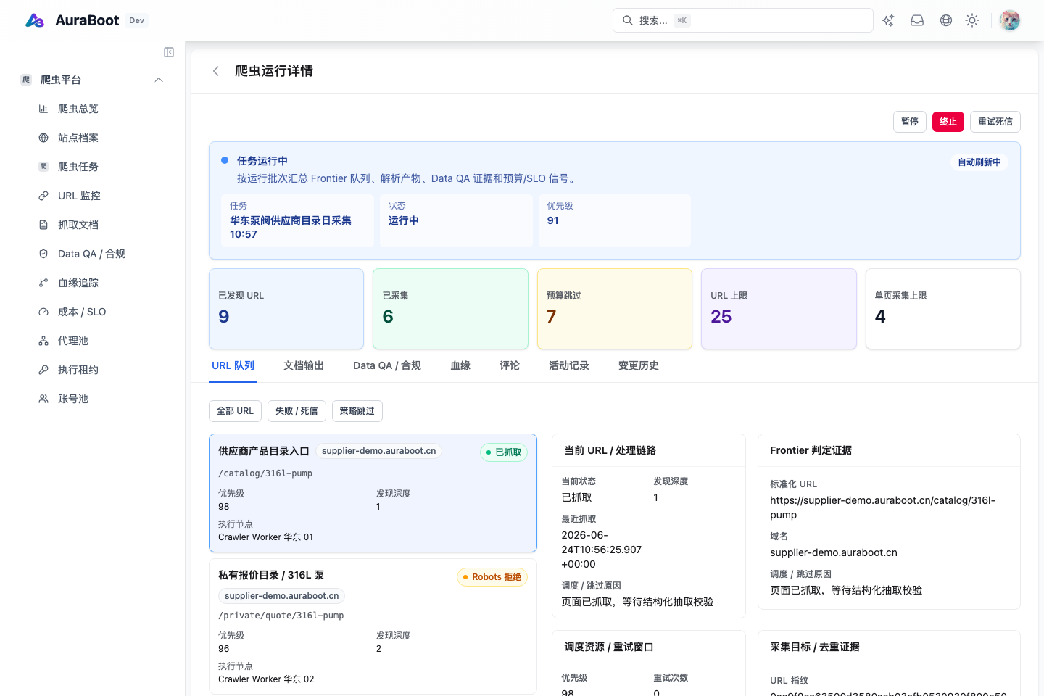Screen dimensions: 1044x696
Task: Click the URL 监控 link icon
Action: (43, 196)
